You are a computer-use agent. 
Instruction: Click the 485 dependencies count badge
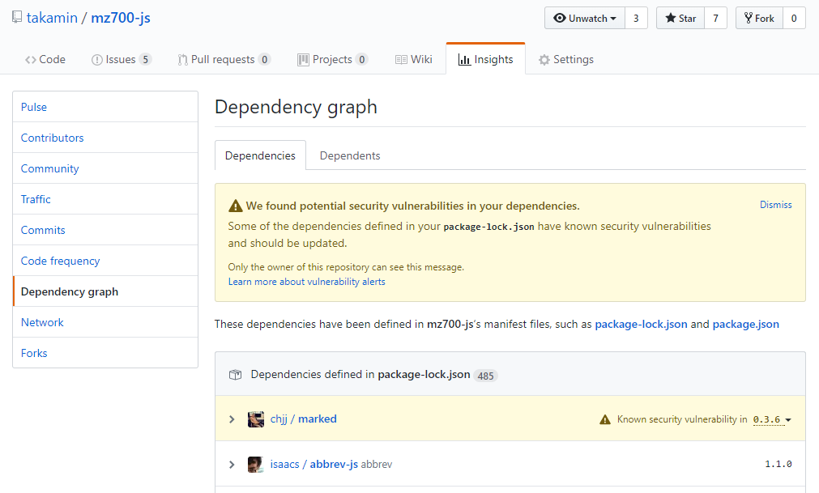pos(485,376)
